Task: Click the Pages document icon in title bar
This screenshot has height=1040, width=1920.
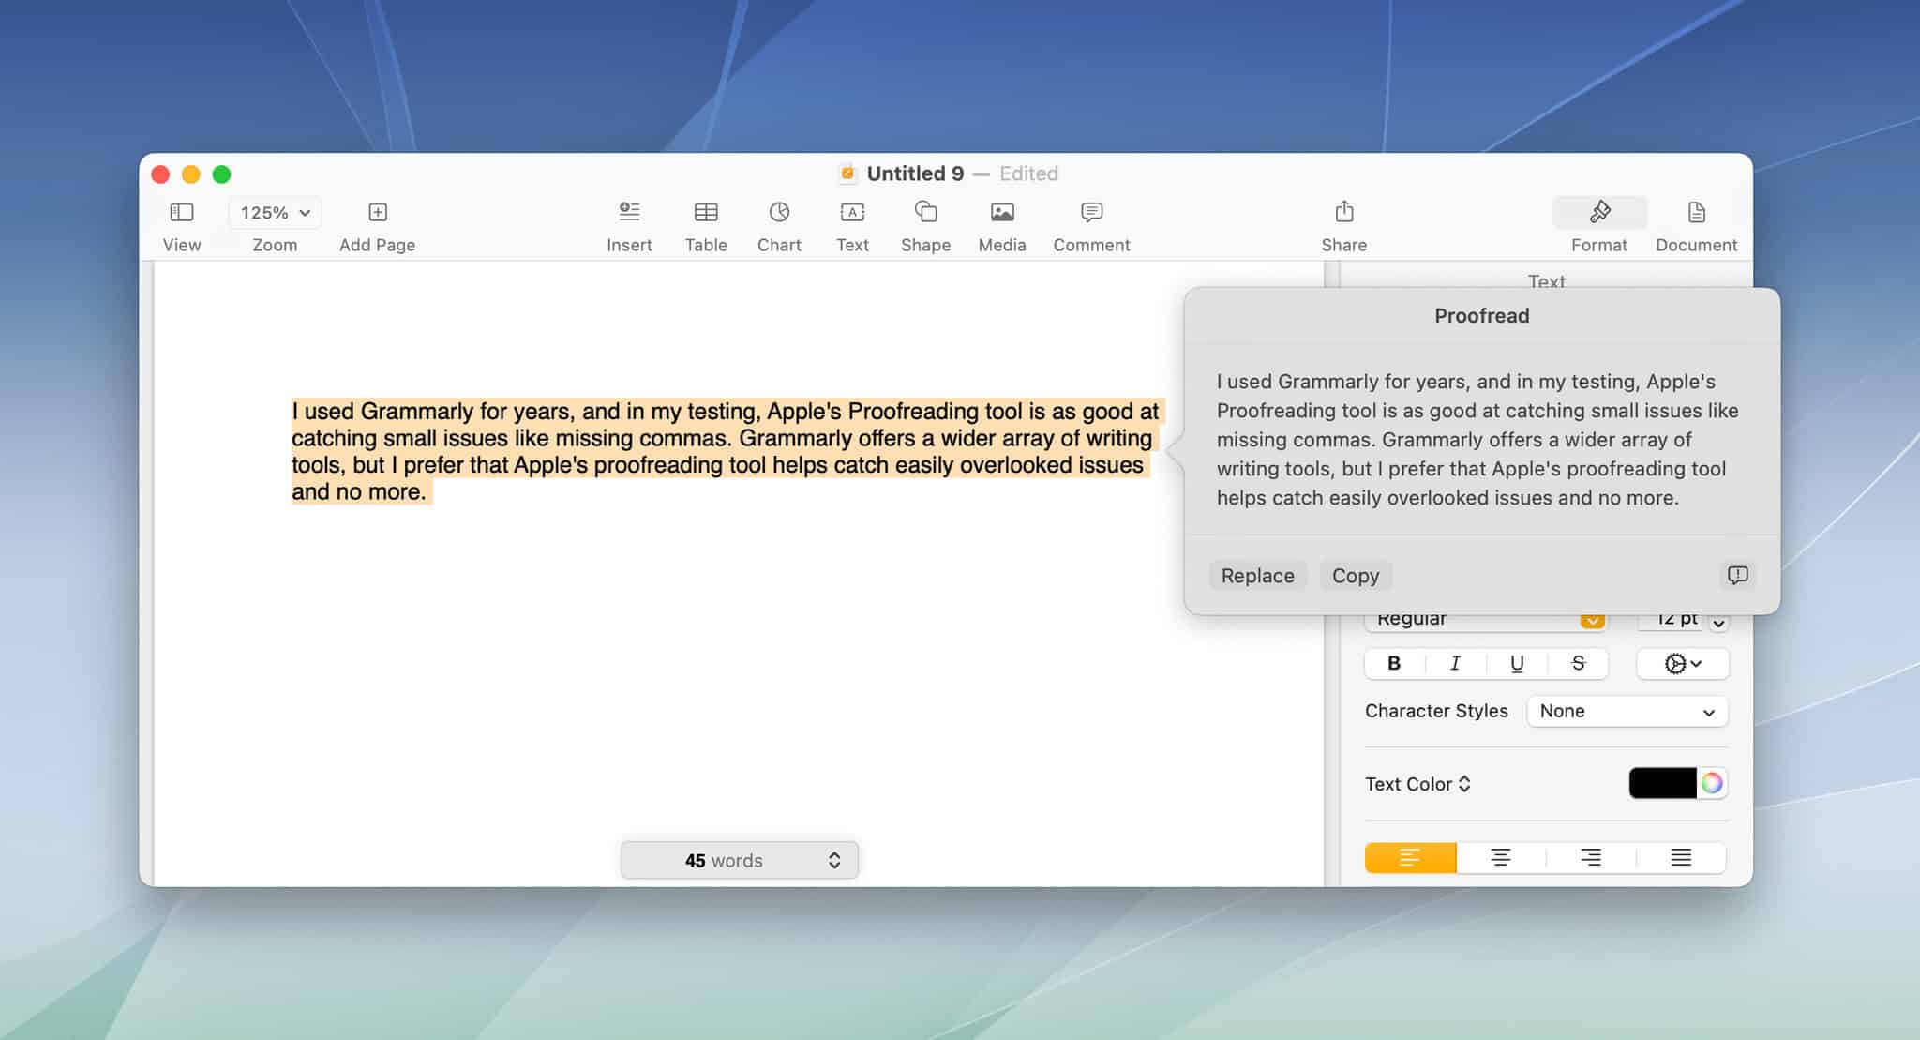Action: (847, 173)
